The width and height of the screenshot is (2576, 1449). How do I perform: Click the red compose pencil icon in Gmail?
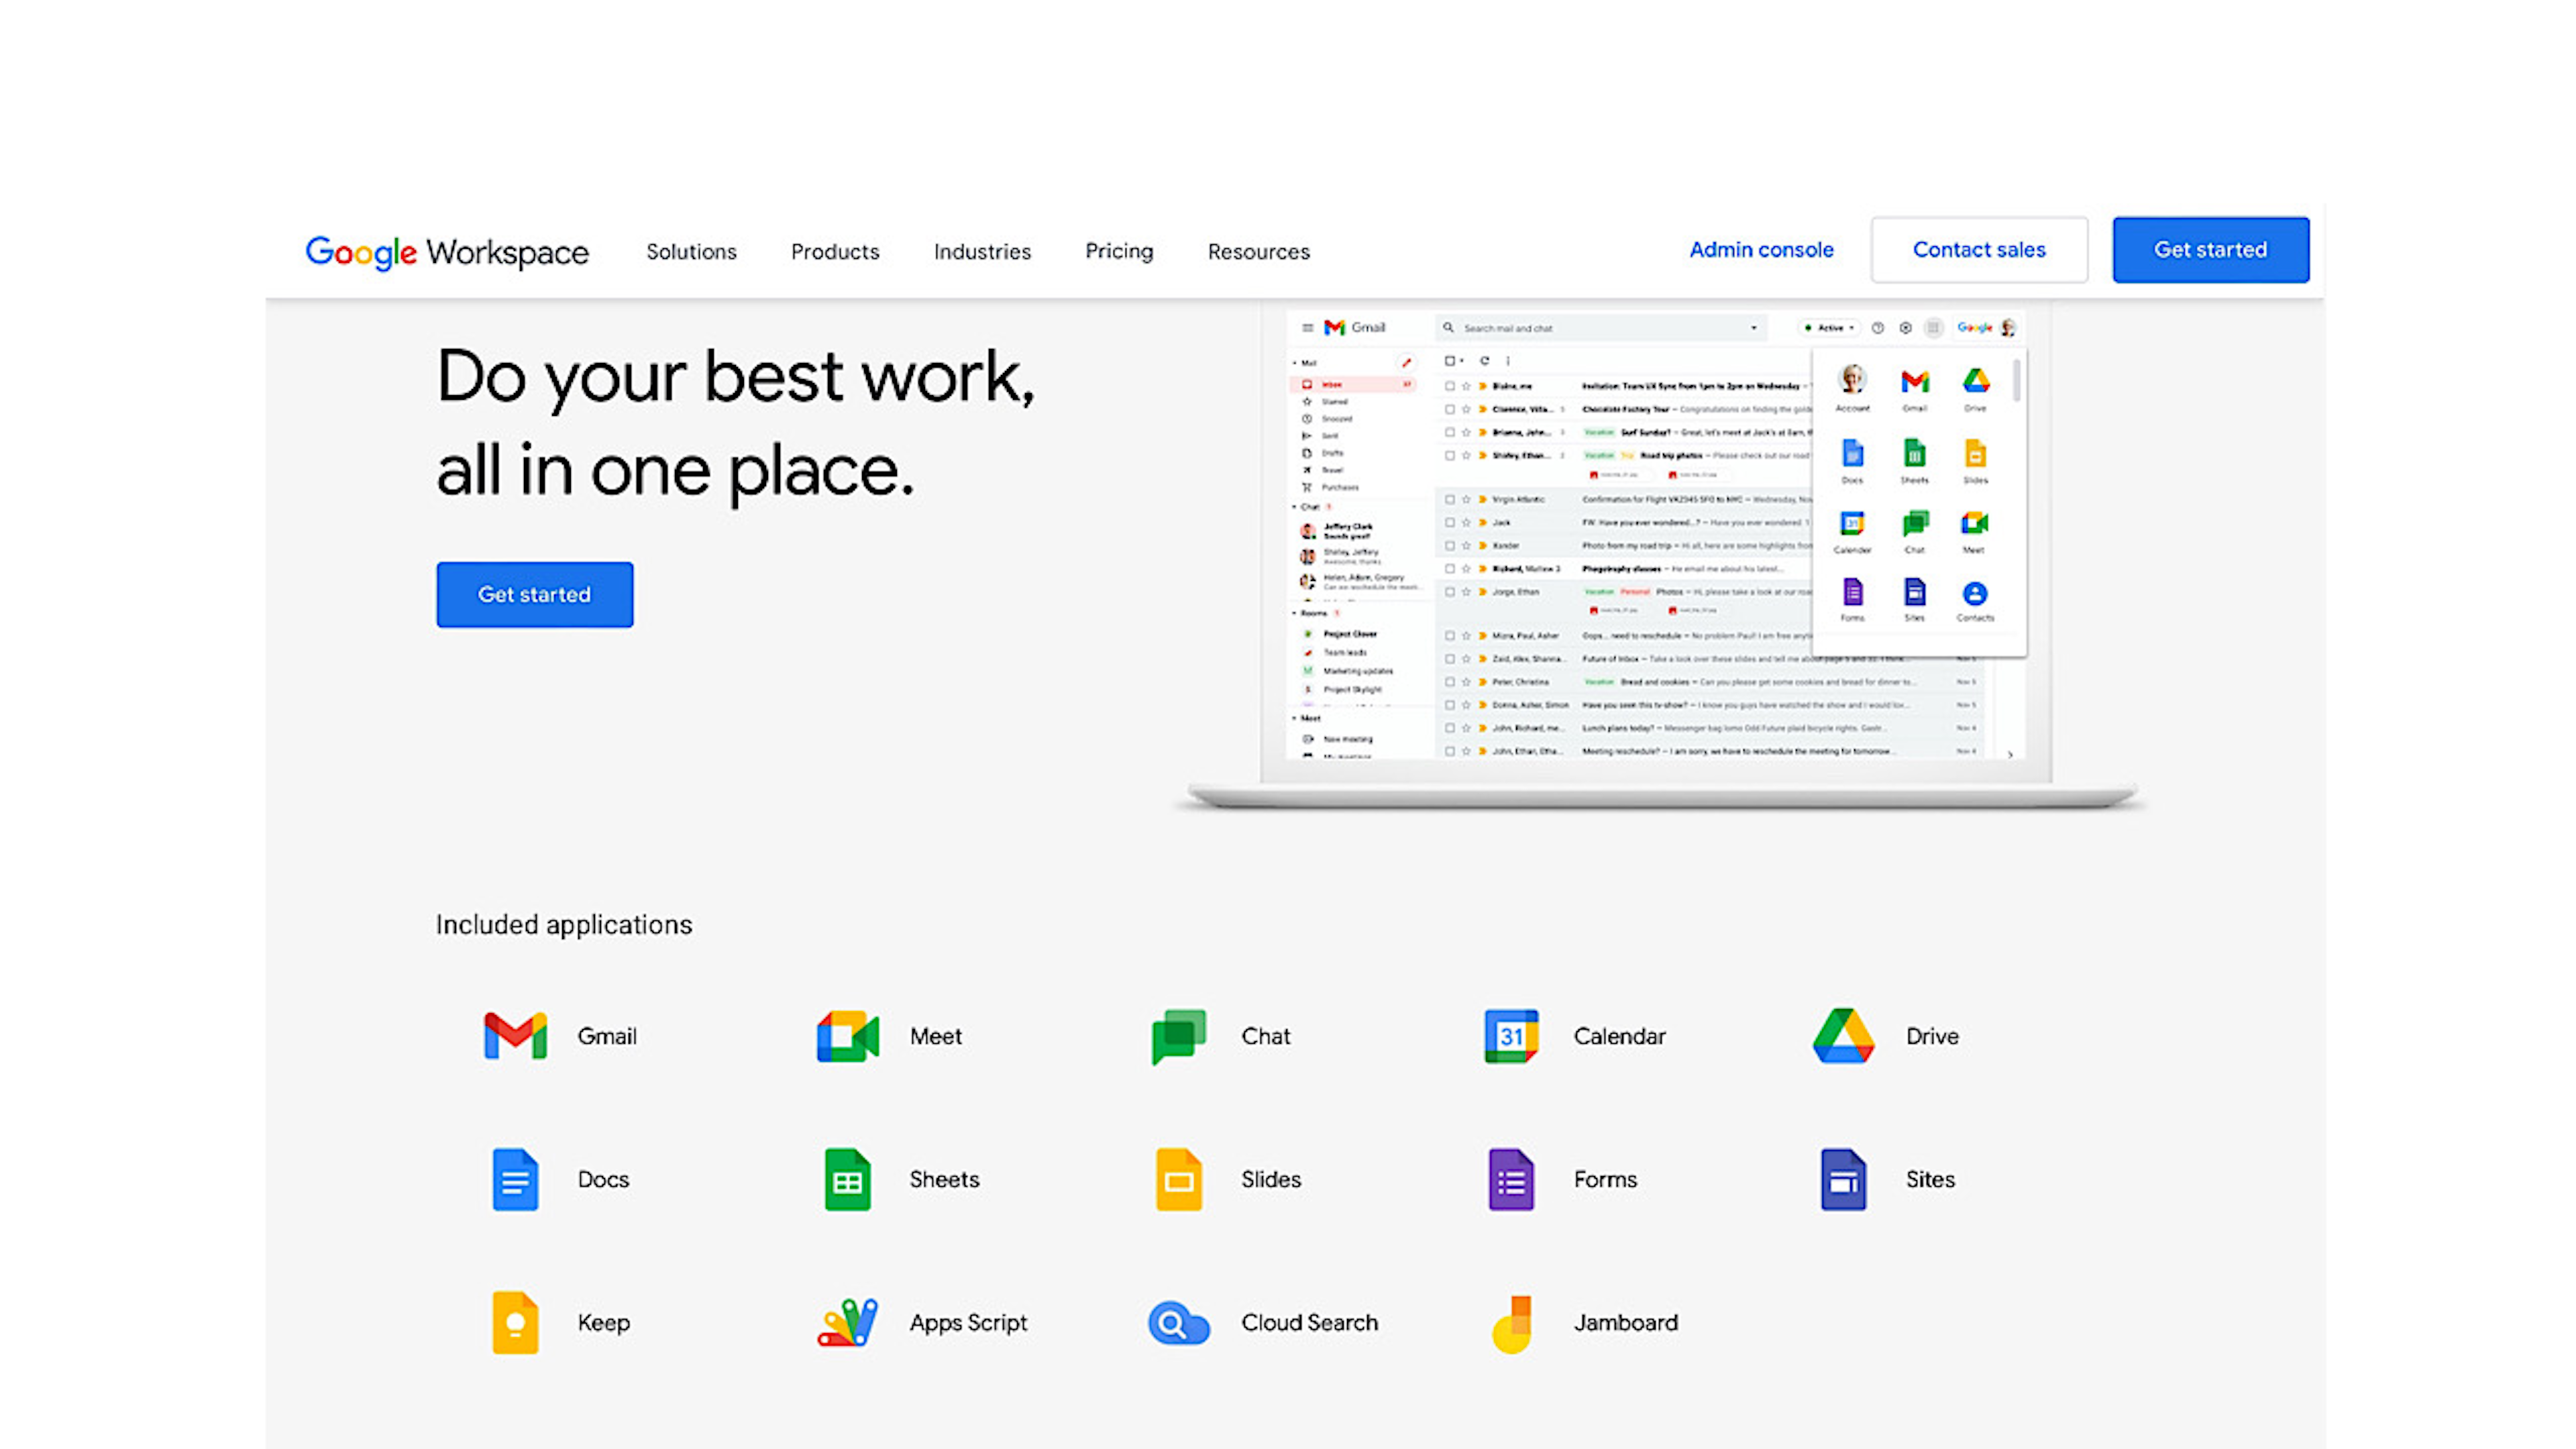pyautogui.click(x=1406, y=362)
